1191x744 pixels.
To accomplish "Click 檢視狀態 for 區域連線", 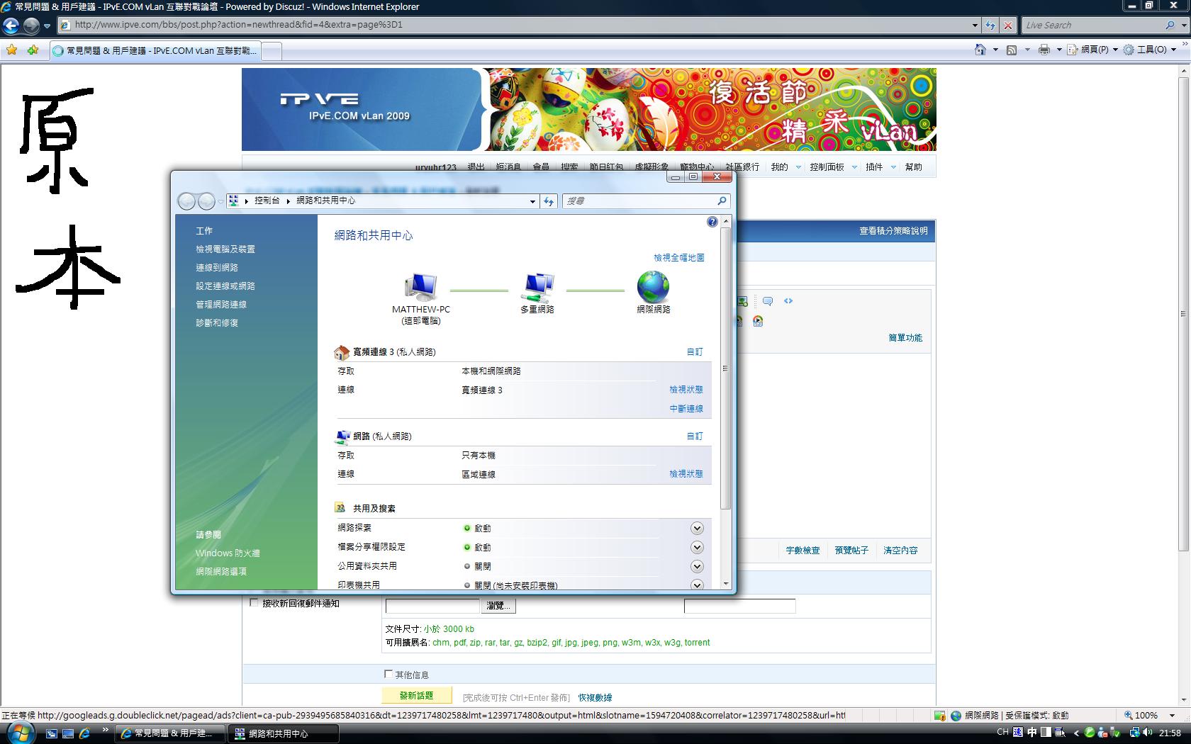I will click(x=686, y=474).
